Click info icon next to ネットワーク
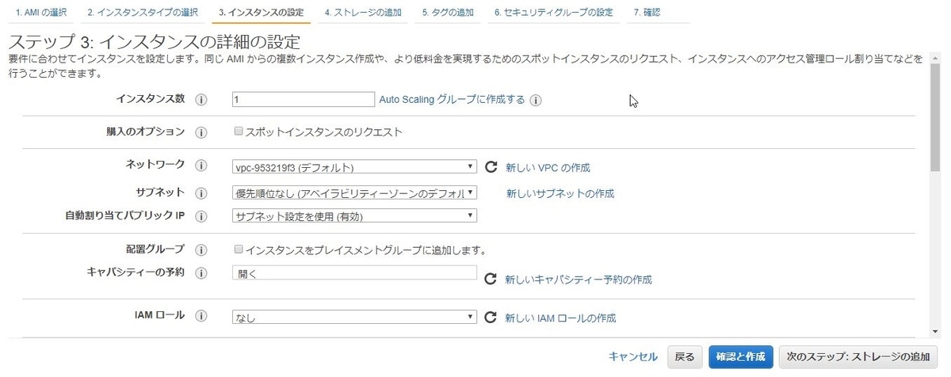 pos(201,166)
